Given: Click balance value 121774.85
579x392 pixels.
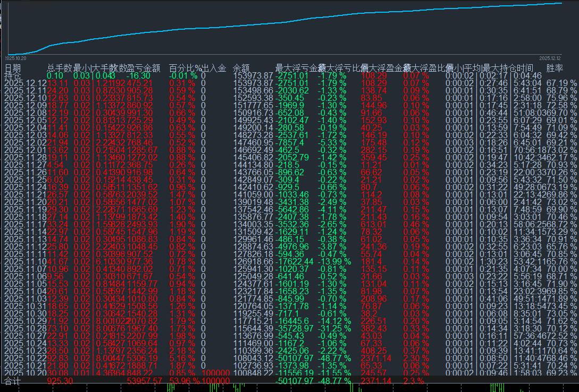Looking at the screenshot, I should tap(253, 299).
